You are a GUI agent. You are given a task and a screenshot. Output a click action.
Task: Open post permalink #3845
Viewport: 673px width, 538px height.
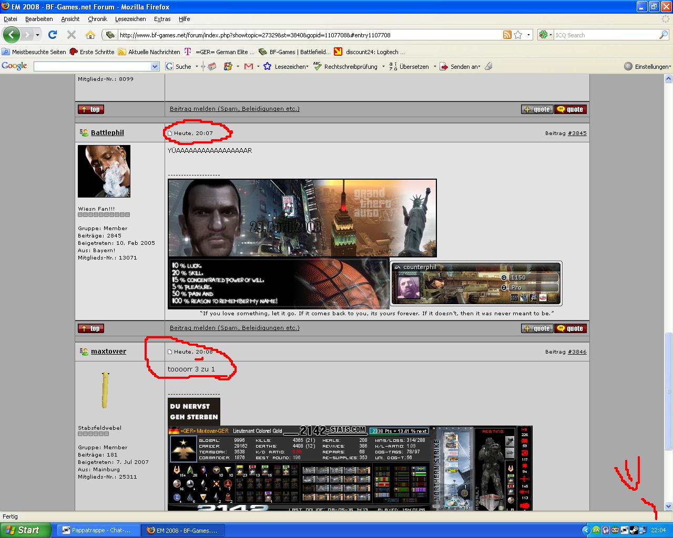[x=577, y=133]
